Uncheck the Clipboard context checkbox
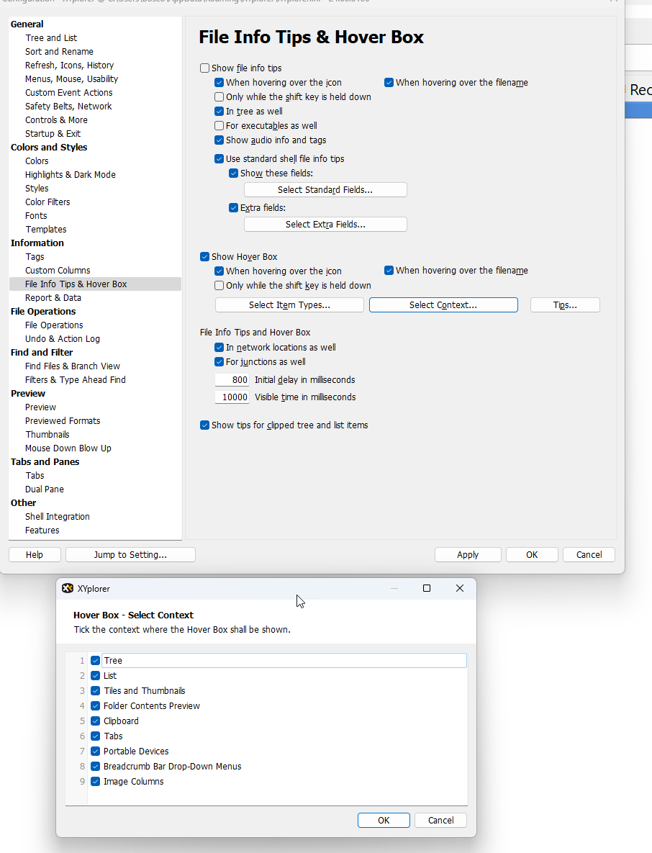 click(96, 721)
